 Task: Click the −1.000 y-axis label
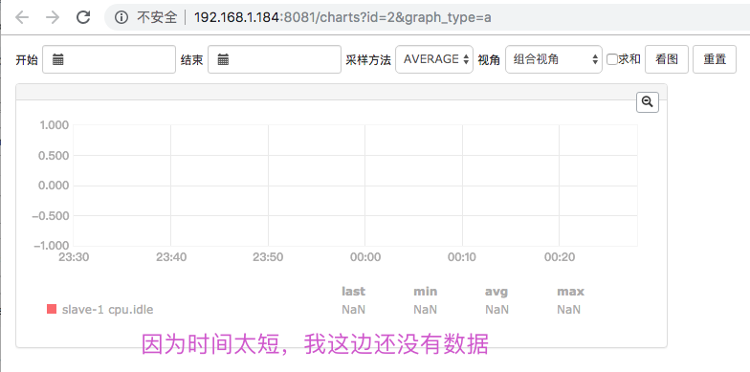tap(52, 246)
